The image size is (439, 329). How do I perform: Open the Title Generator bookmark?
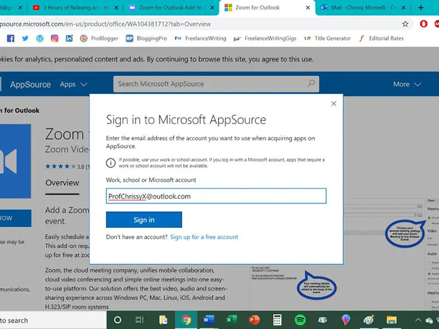(x=327, y=38)
